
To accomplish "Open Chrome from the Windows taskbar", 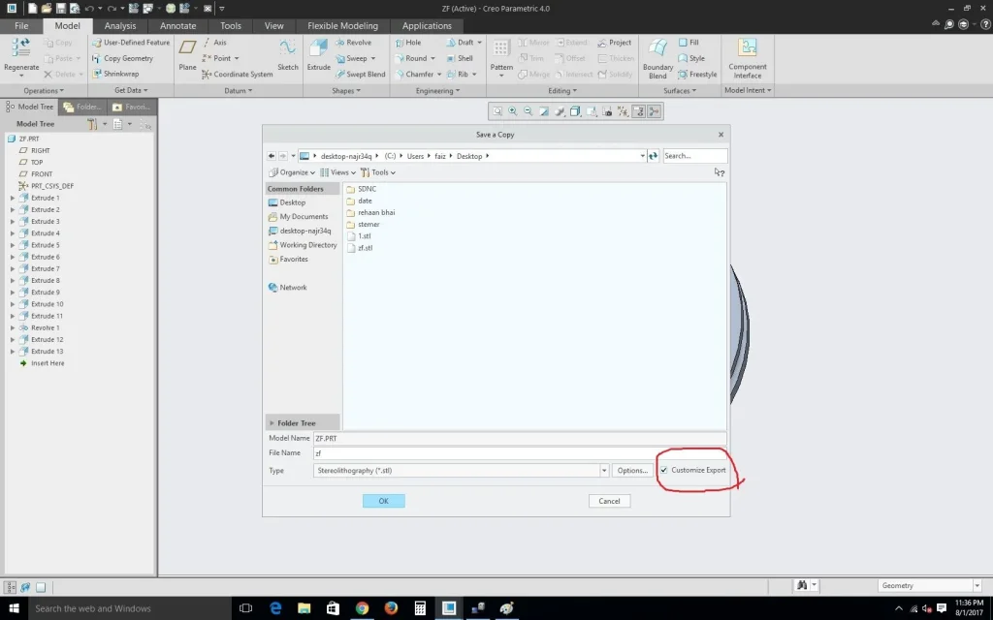I will pyautogui.click(x=362, y=608).
